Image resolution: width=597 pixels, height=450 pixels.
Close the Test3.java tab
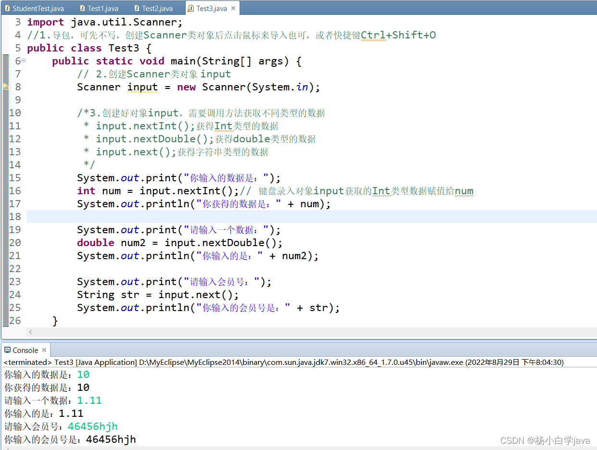click(x=233, y=8)
